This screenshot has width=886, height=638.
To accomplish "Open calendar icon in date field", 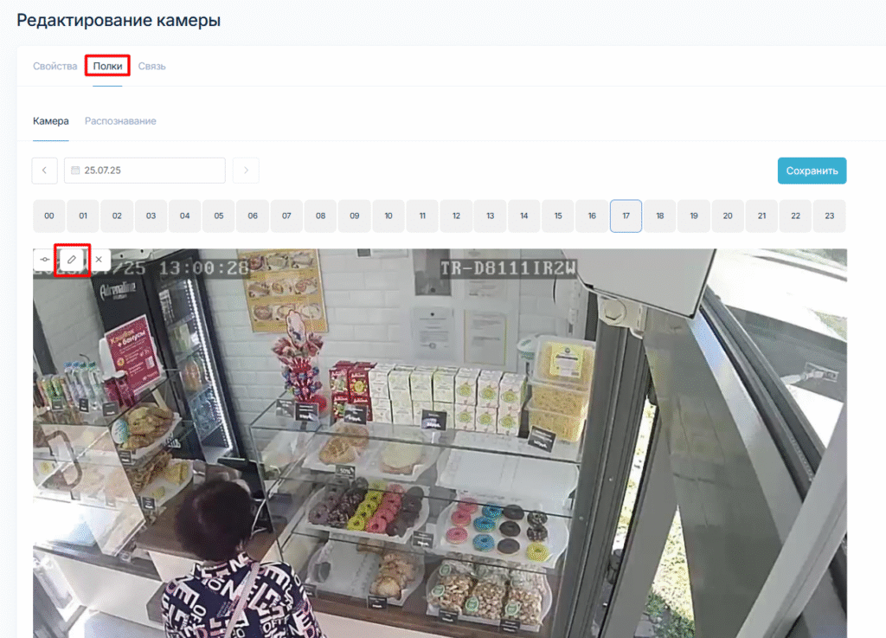I will (75, 171).
